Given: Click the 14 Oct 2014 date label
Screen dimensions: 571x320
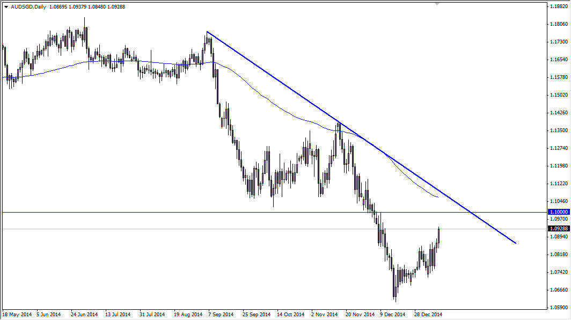Looking at the screenshot, I should click(291, 314).
